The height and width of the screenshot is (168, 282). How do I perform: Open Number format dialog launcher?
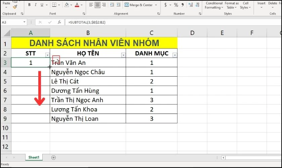click(200, 14)
